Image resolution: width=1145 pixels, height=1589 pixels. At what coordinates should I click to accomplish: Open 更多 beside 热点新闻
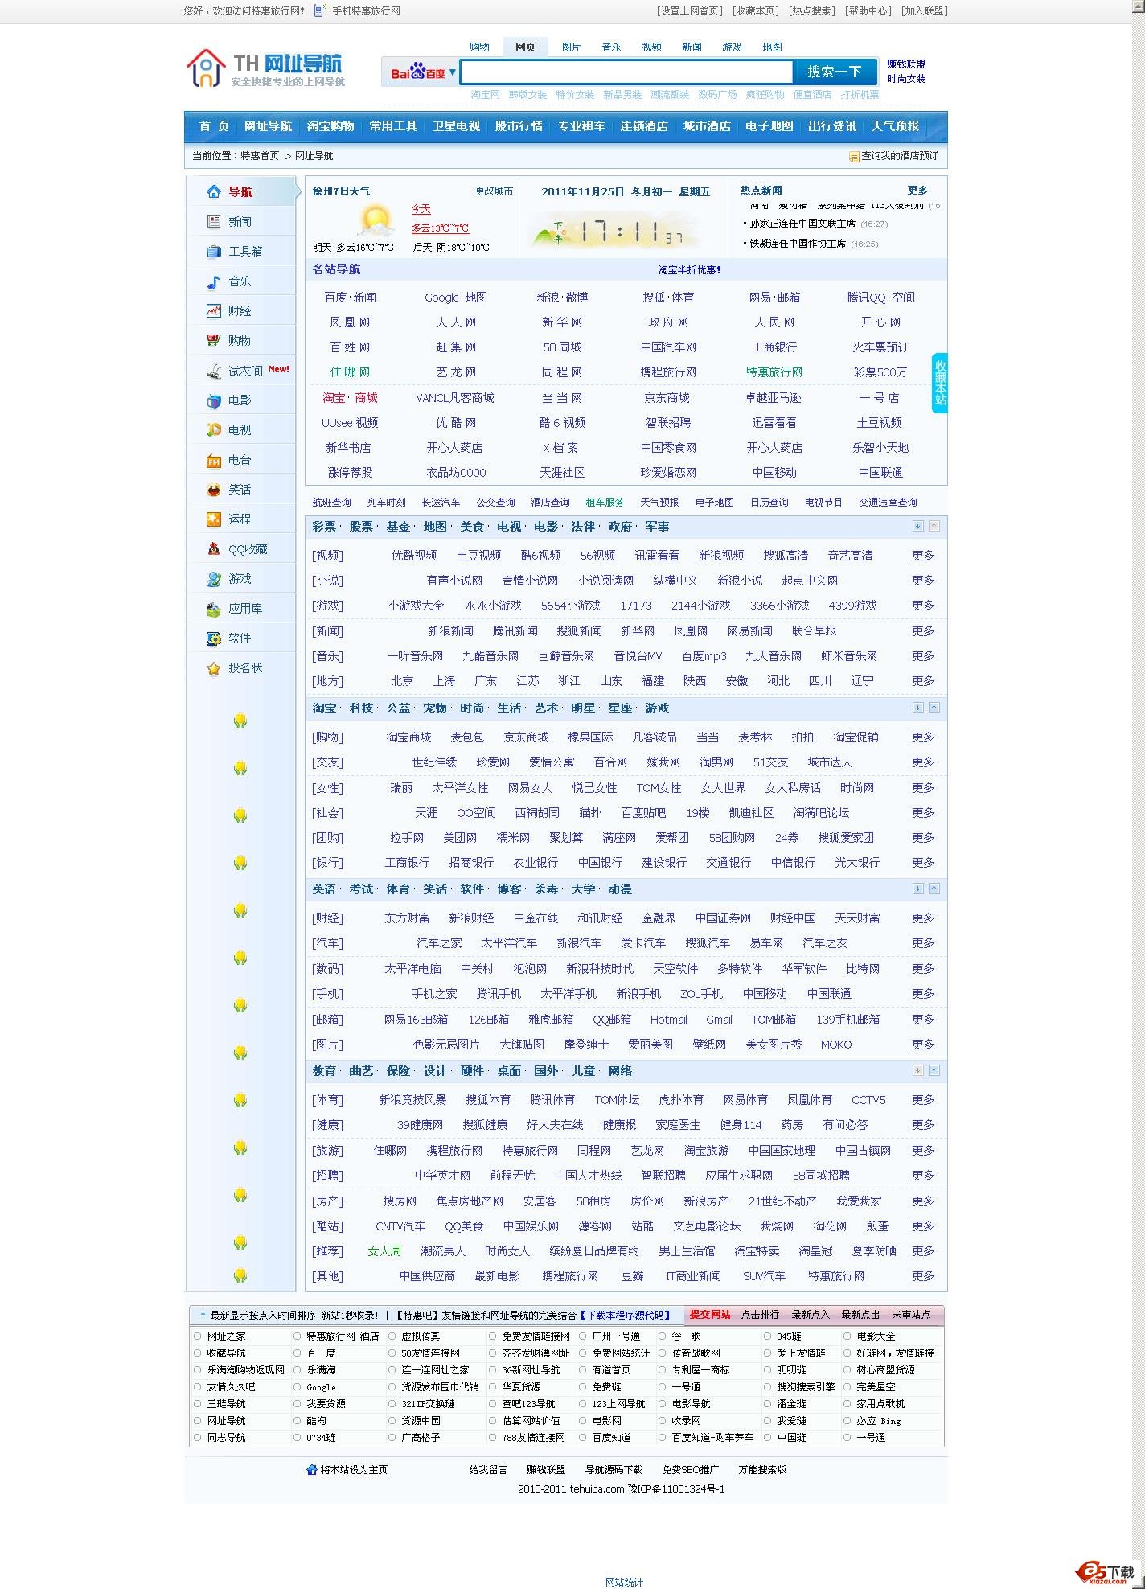pos(917,191)
